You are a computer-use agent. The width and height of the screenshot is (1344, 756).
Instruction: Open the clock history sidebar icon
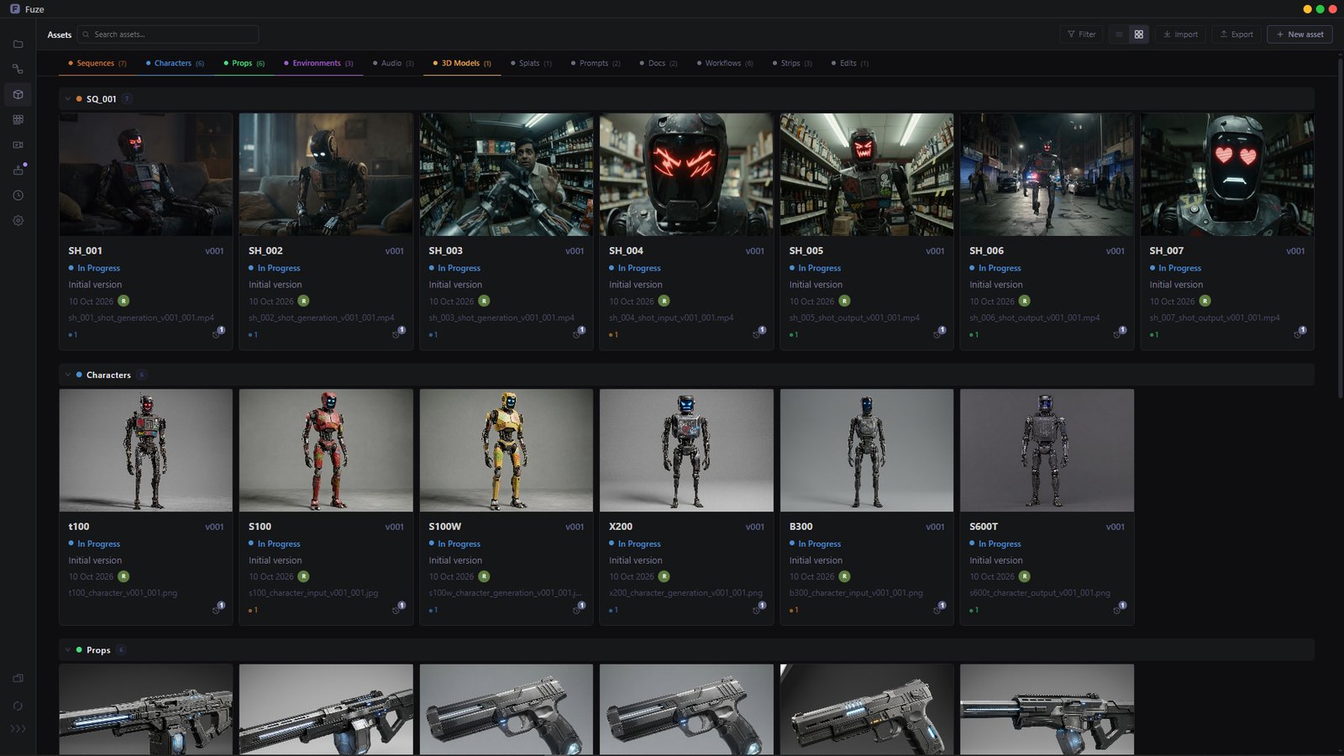(18, 195)
